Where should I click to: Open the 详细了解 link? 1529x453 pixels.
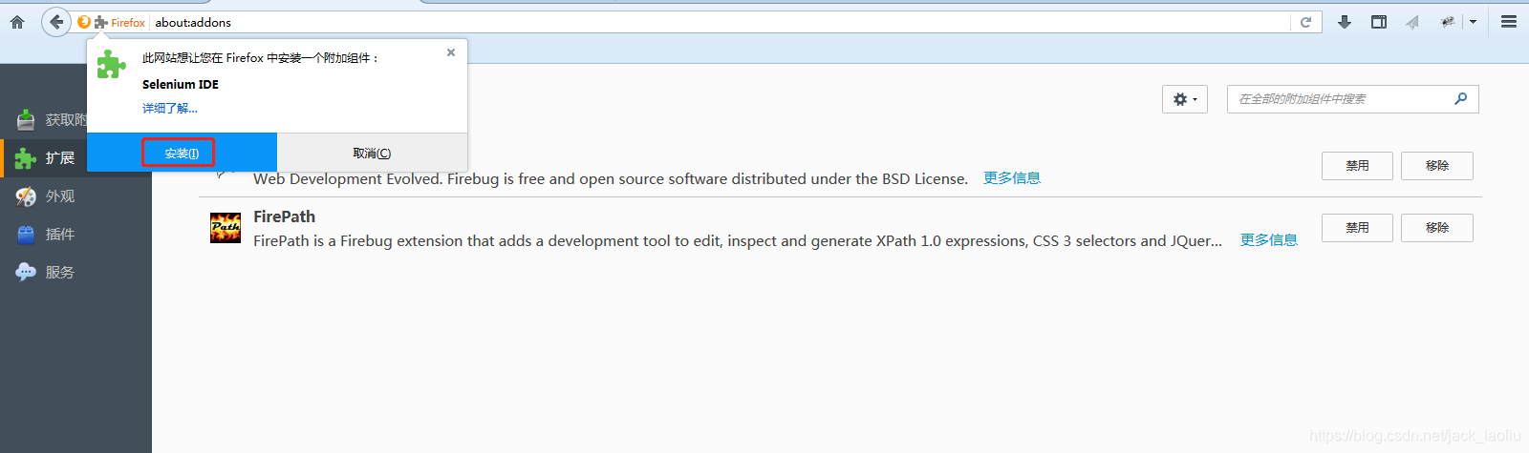point(170,109)
